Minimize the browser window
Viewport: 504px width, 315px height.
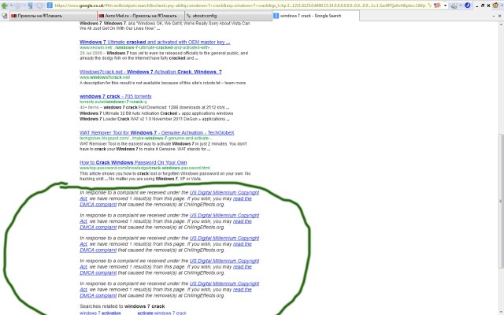477,6
